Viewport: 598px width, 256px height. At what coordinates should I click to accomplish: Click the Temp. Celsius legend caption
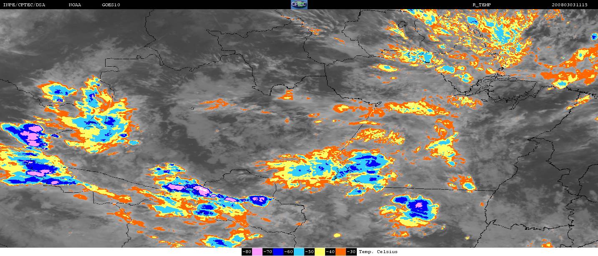(378, 251)
